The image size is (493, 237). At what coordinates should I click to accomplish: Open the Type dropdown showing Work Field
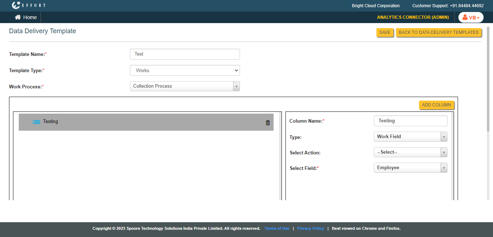[x=410, y=137]
